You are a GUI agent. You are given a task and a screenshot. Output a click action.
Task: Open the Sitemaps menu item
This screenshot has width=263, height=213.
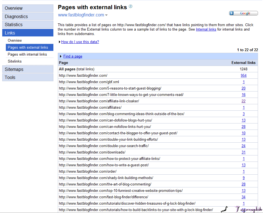[x=28, y=69]
